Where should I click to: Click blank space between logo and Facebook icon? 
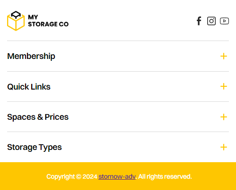pos(132,21)
